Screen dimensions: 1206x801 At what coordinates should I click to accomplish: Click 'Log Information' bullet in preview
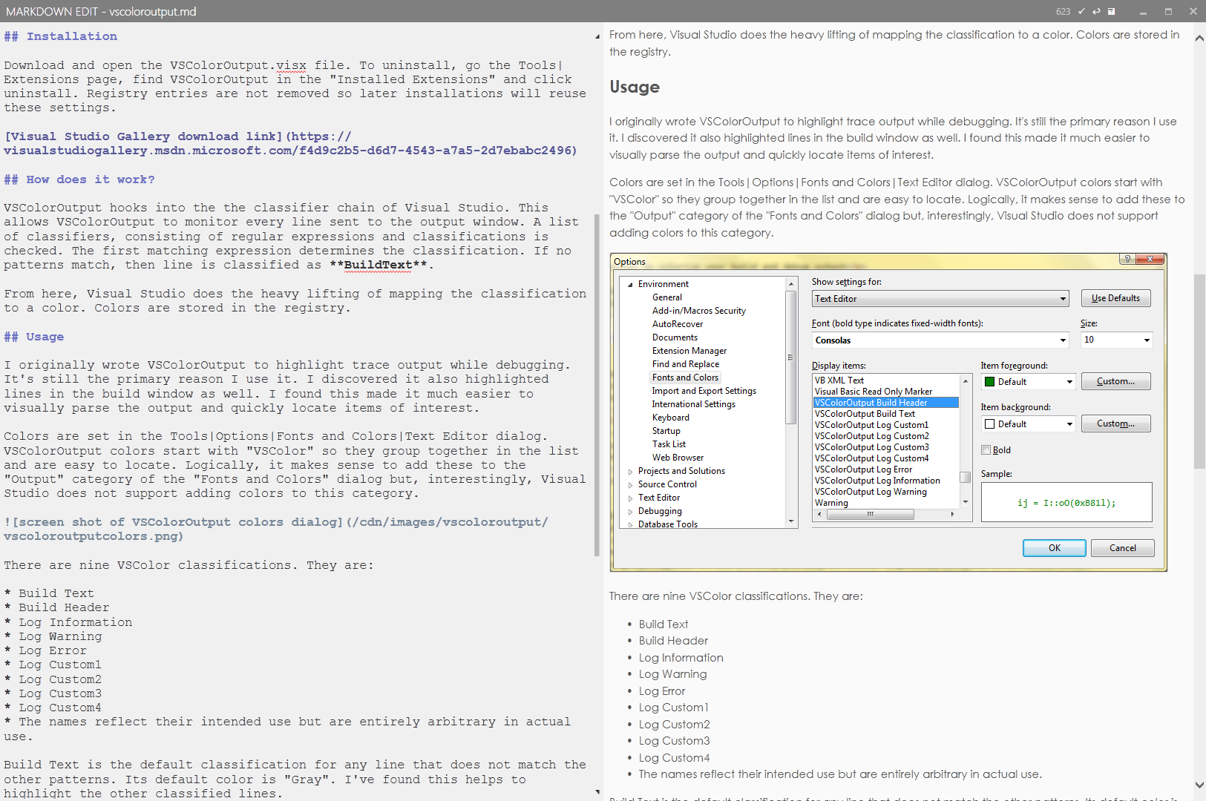(x=681, y=658)
